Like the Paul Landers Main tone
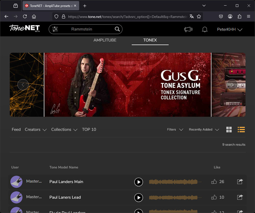Screen dimensions: 255x213 pos(214,181)
